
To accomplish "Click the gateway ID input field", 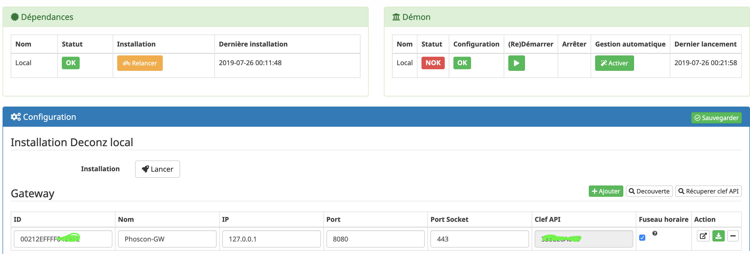I will tap(63, 239).
